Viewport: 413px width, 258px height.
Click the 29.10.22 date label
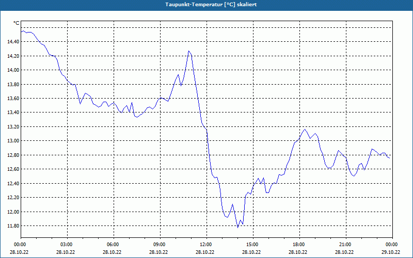[391, 252]
